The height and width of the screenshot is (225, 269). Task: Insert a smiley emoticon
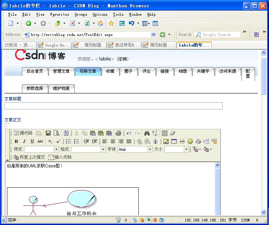coord(190,141)
